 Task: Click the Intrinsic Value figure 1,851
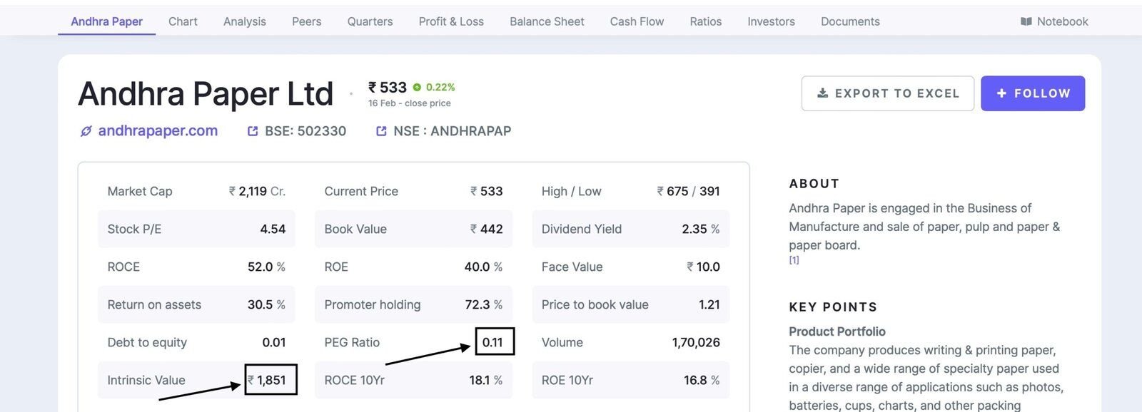271,381
